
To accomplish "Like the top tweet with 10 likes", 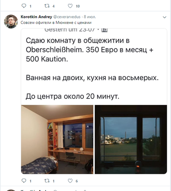I will (x=70, y=6).
